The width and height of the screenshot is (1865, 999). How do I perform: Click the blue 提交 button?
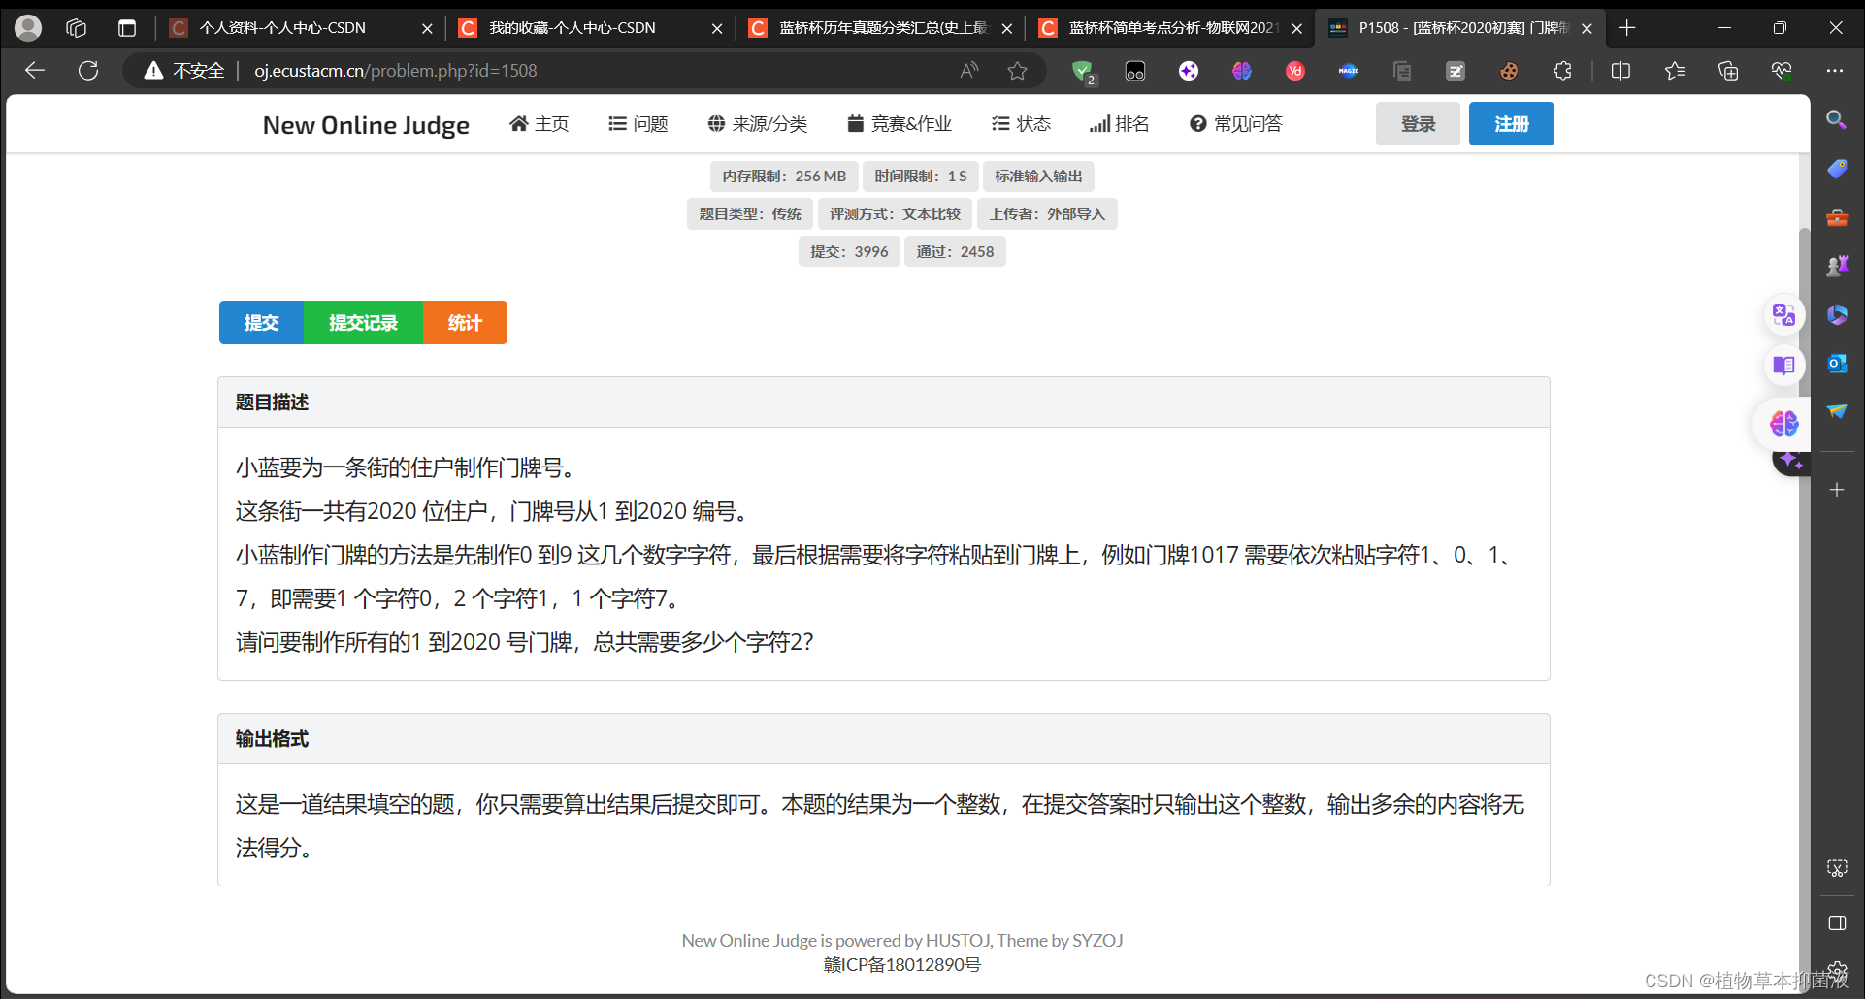click(x=261, y=322)
